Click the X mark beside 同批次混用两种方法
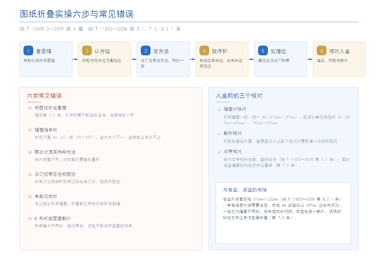Image resolution: width=378 pixels, height=267 pixels. [30, 152]
